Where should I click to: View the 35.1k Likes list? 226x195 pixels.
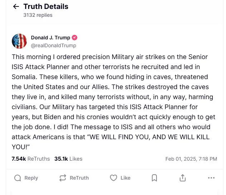[x=68, y=159]
